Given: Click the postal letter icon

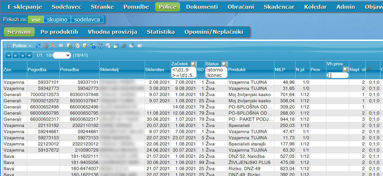Looking at the screenshot, I should (x=139, y=46).
